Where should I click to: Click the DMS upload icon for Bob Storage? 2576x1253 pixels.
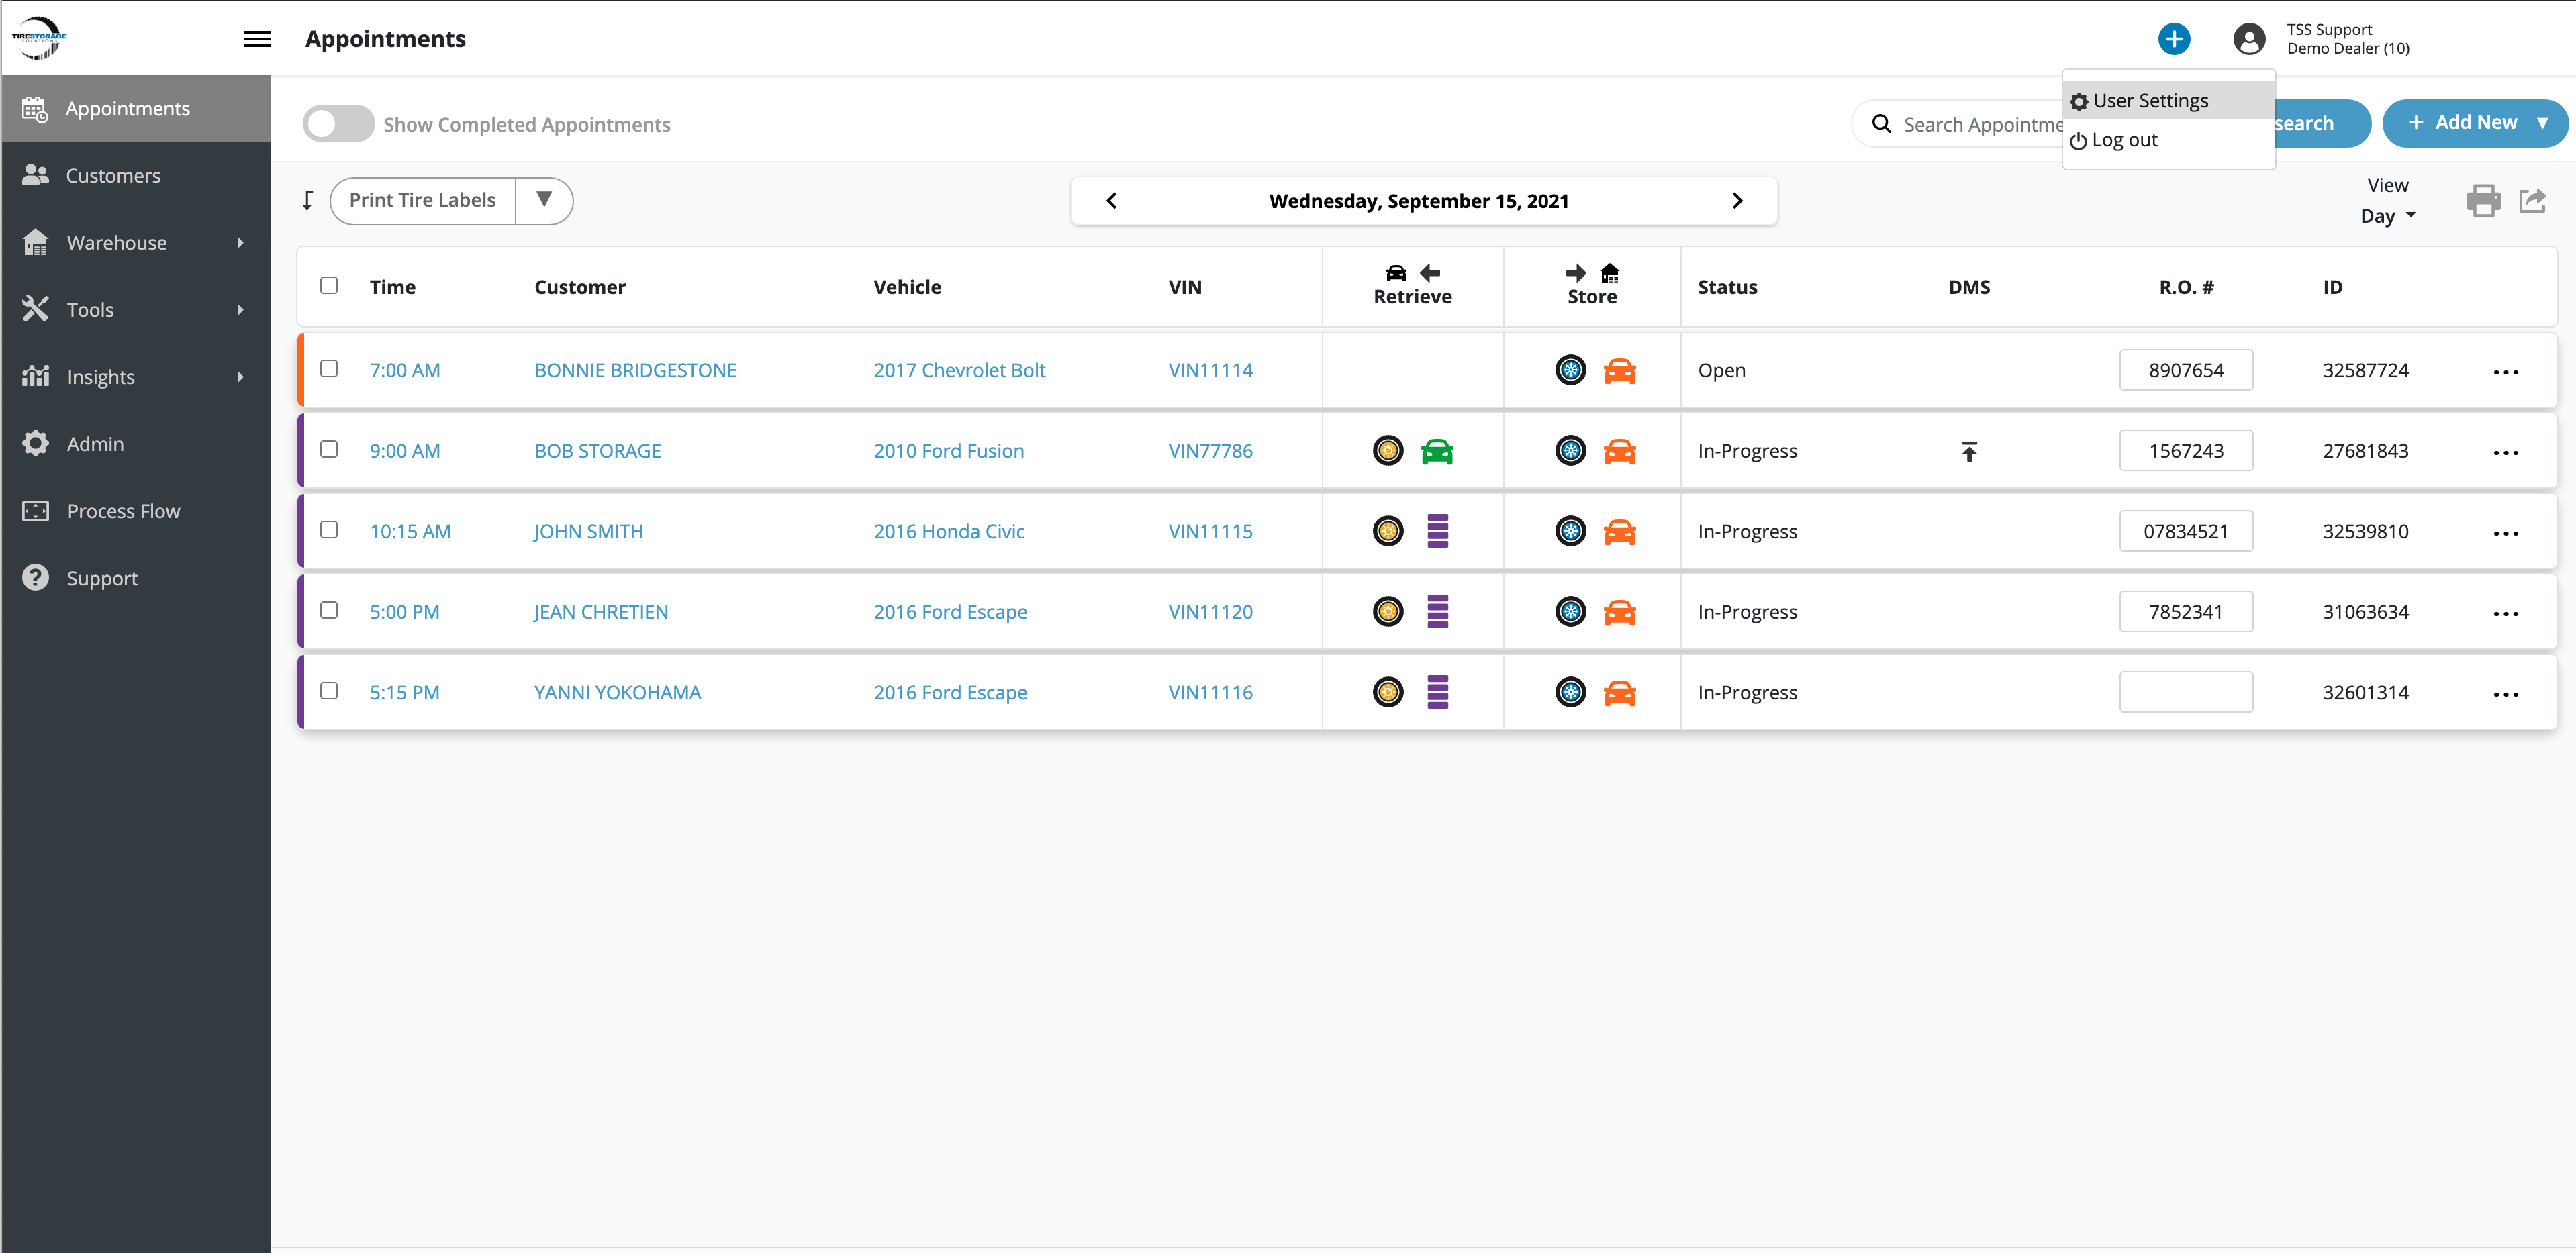click(x=1968, y=452)
